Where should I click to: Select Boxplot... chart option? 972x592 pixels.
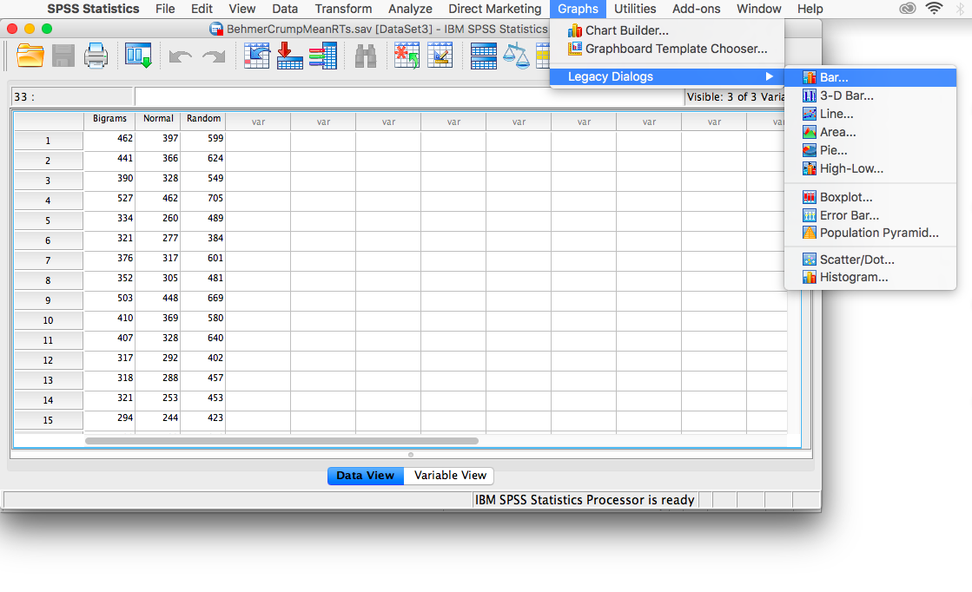tap(870, 197)
